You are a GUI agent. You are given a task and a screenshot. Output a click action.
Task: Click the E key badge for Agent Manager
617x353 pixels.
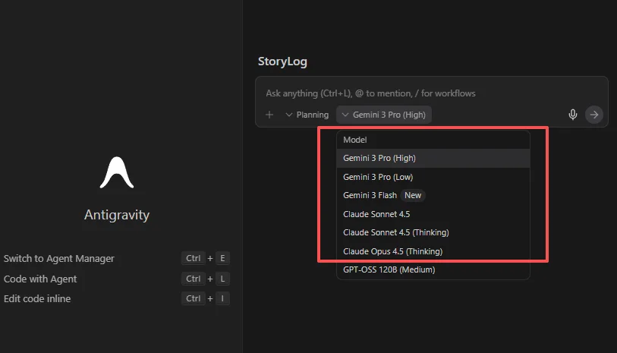222,258
